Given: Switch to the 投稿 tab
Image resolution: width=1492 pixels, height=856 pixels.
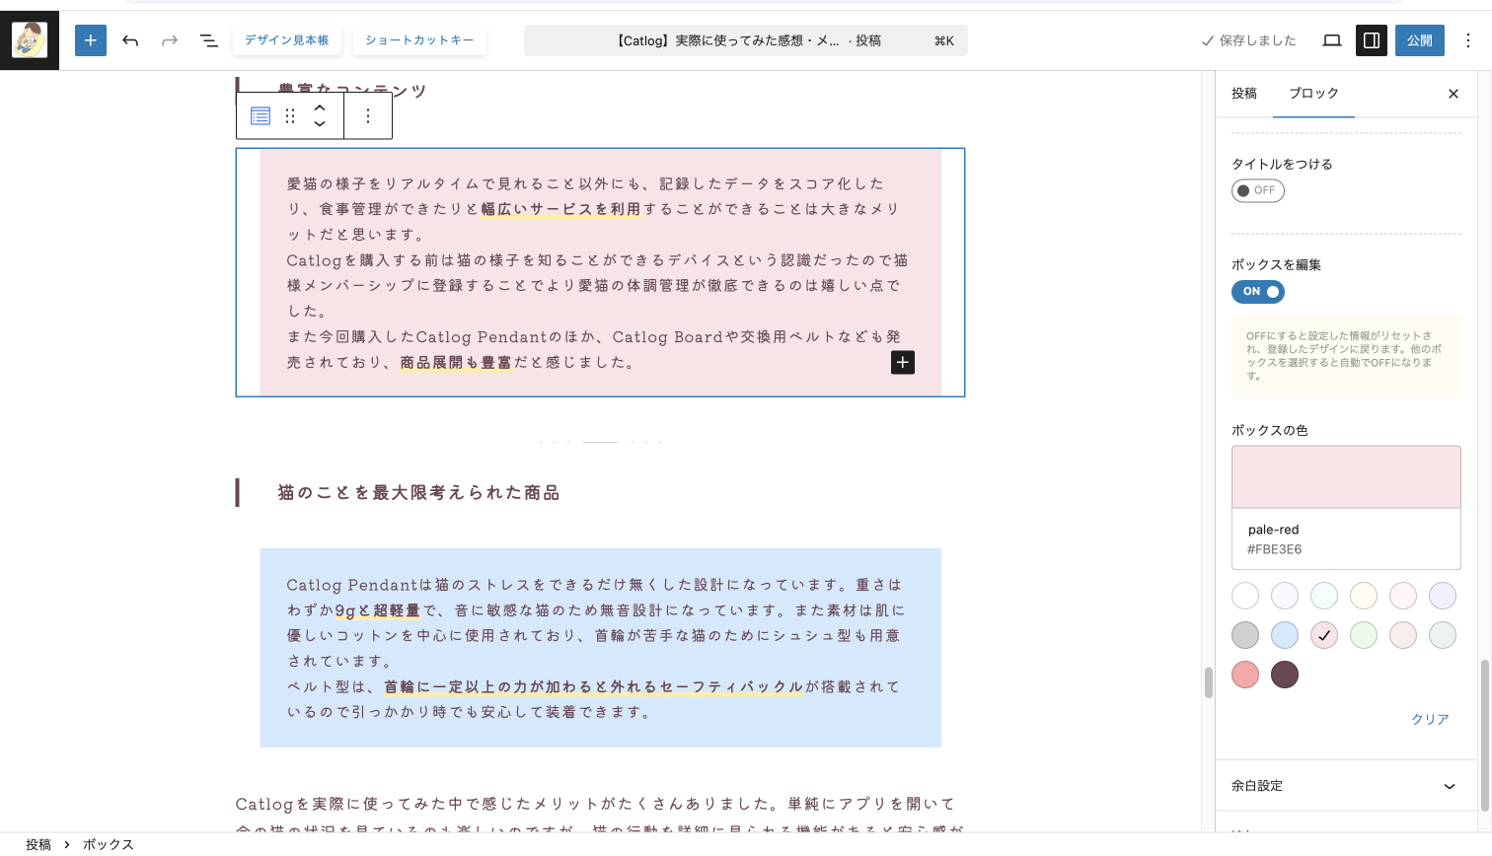Looking at the screenshot, I should (1244, 94).
